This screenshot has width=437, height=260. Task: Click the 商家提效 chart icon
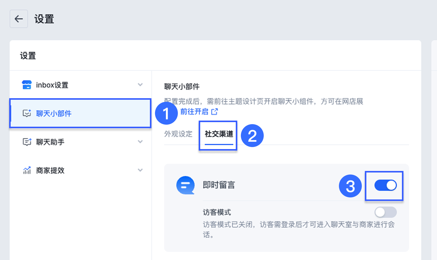click(27, 170)
